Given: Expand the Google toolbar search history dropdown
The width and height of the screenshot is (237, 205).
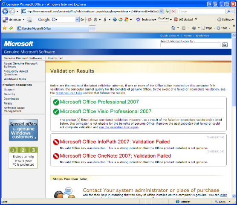Looking at the screenshot, I should (x=77, y=20).
